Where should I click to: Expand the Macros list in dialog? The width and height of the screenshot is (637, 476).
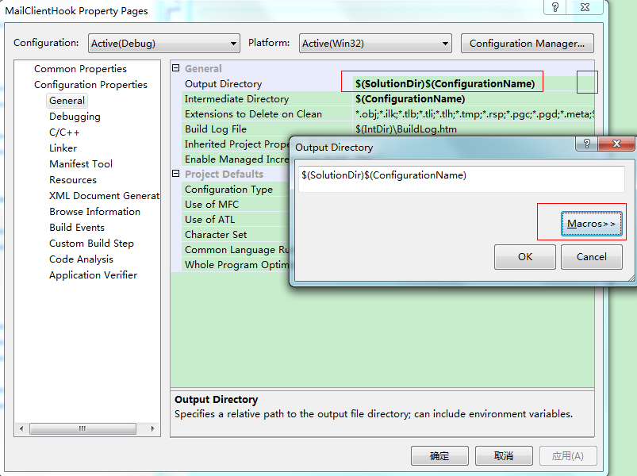(x=592, y=224)
